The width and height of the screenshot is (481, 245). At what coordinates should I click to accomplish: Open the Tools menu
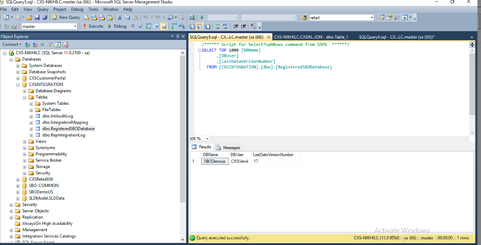coord(93,9)
